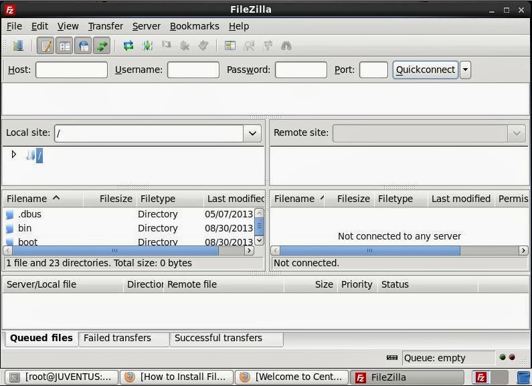The width and height of the screenshot is (532, 386).
Task: Sort remote files by Filename column
Action: click(x=297, y=199)
